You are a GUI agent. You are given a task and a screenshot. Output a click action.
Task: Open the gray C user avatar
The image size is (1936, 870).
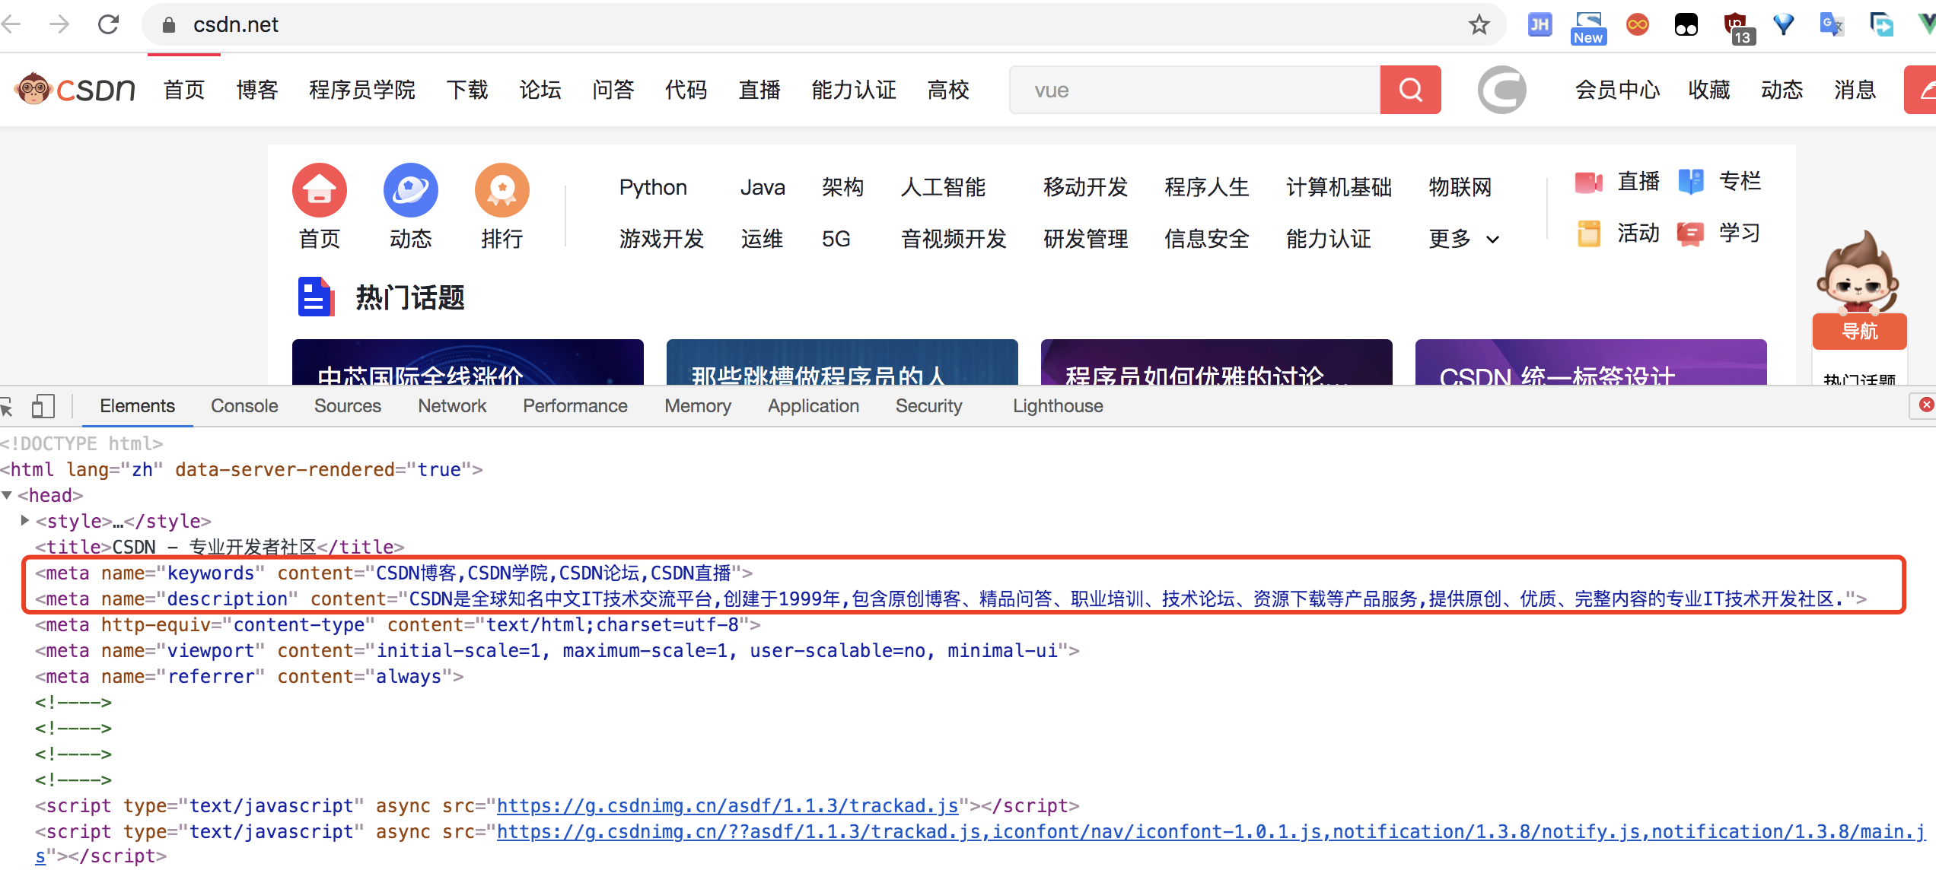pos(1501,90)
